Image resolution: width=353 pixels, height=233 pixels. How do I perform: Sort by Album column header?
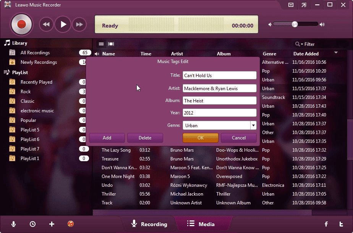click(223, 53)
